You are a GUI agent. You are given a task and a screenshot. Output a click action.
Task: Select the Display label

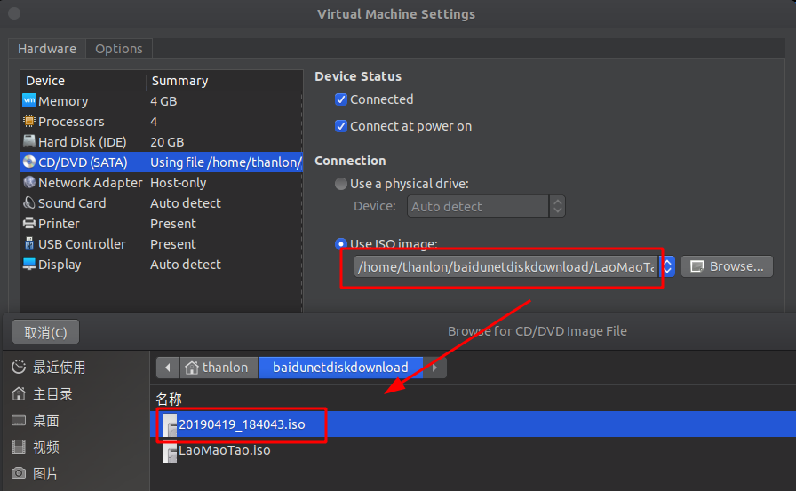point(60,265)
